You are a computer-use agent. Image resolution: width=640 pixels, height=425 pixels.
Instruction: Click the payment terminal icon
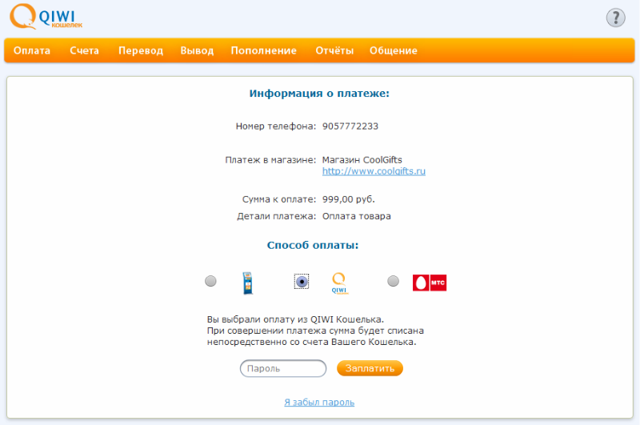248,282
